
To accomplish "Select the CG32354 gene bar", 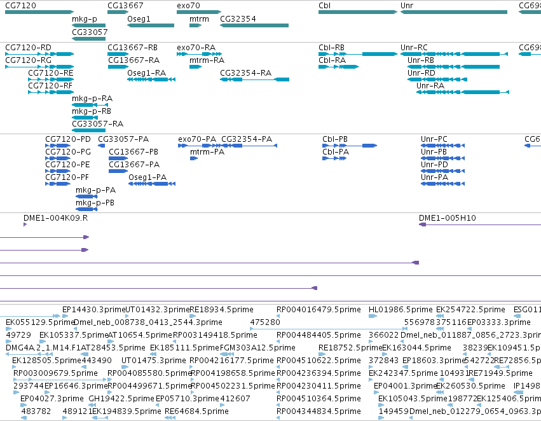I will coord(254,25).
